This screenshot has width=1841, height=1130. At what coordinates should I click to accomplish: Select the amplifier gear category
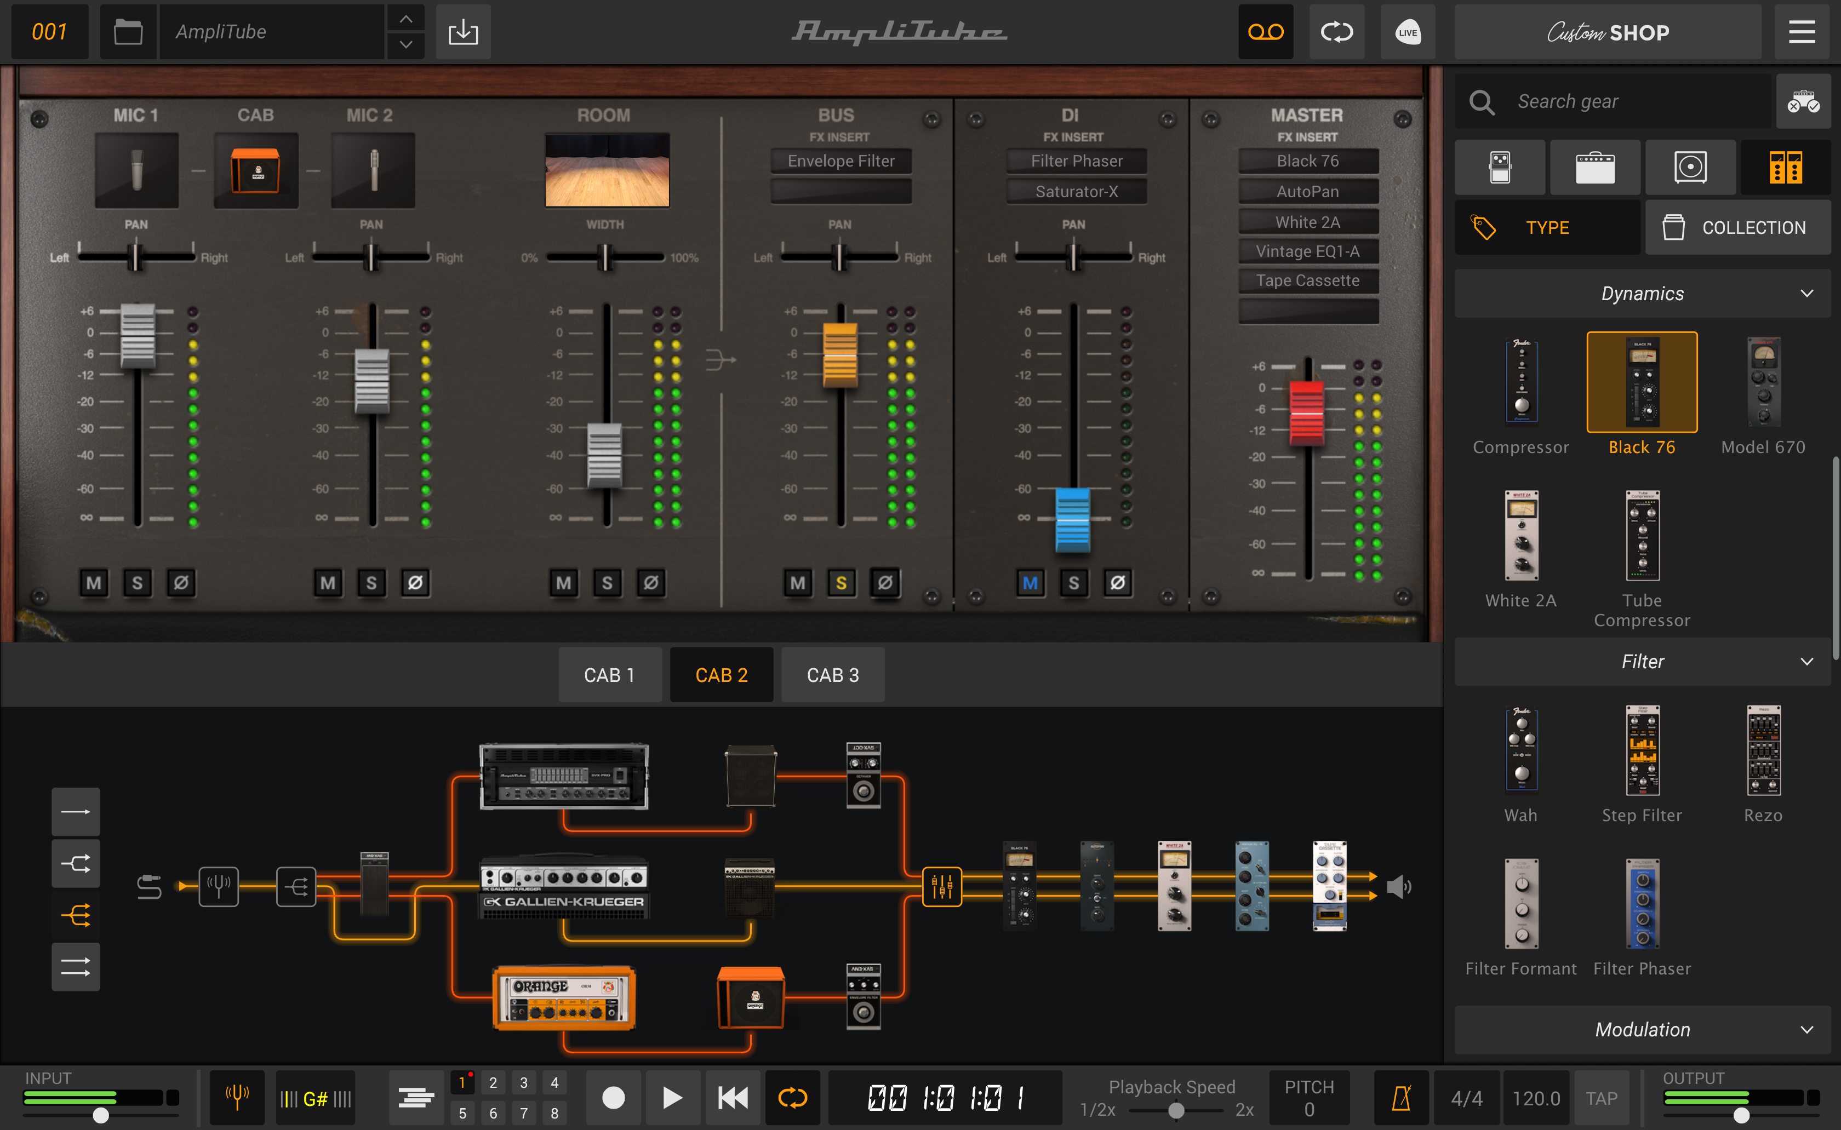coord(1595,167)
